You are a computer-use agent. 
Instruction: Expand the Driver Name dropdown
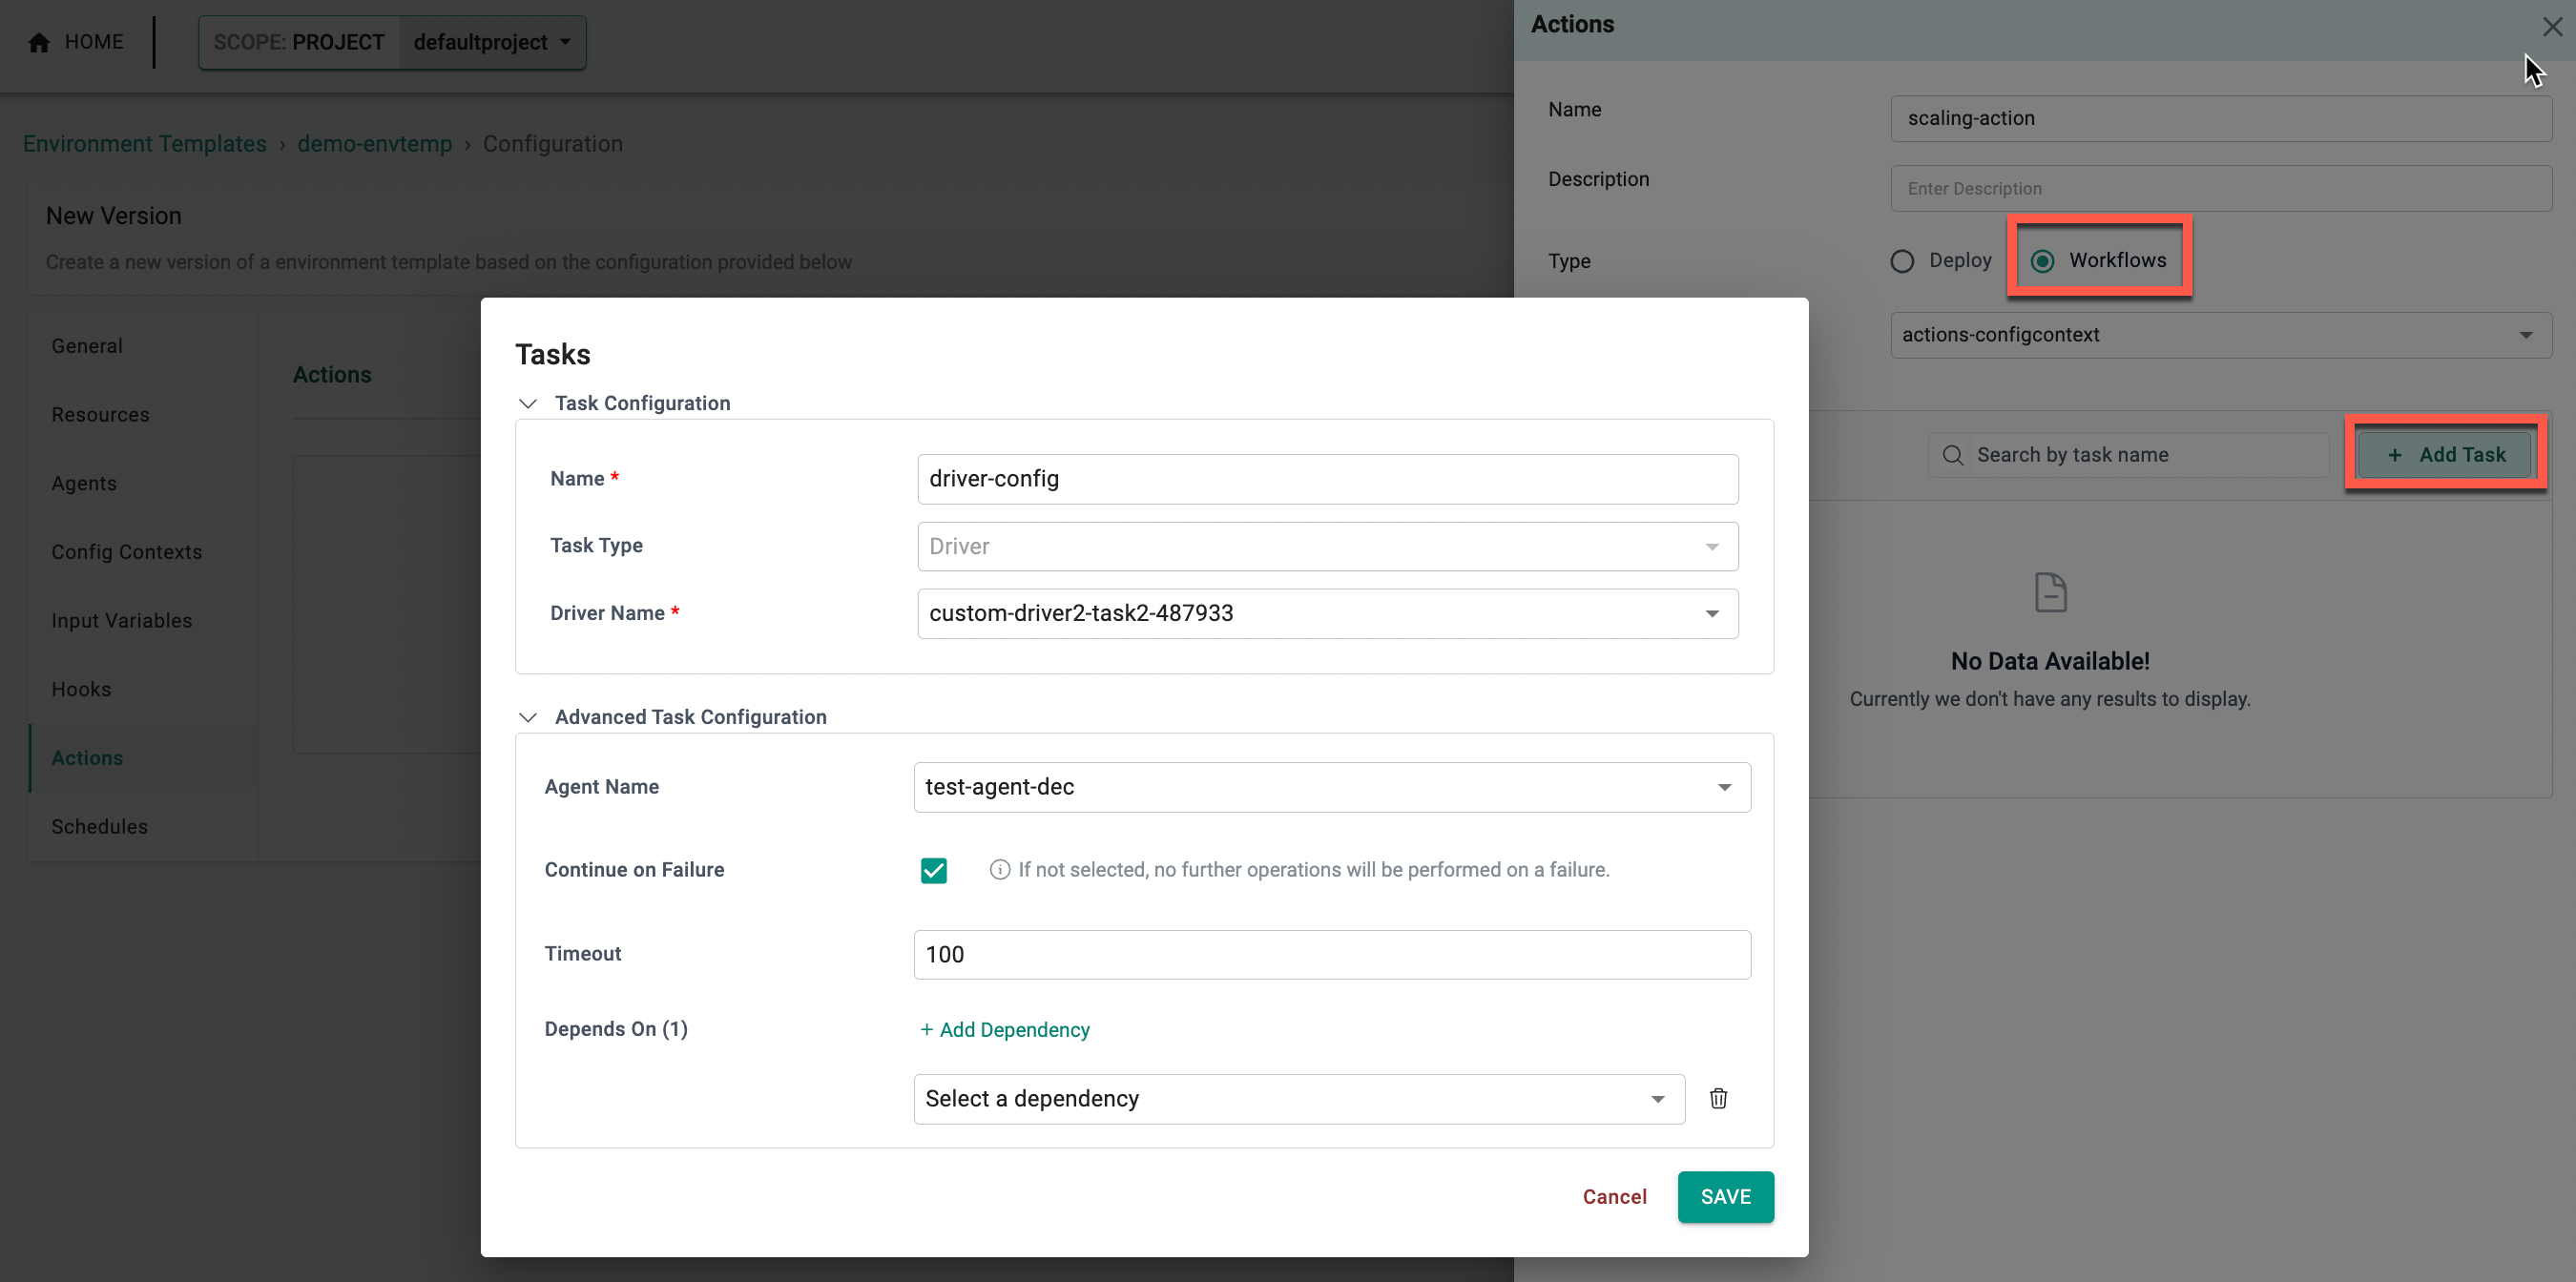[x=1709, y=614]
